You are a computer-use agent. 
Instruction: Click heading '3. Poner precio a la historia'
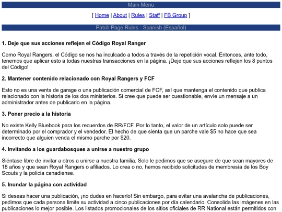point(36,114)
